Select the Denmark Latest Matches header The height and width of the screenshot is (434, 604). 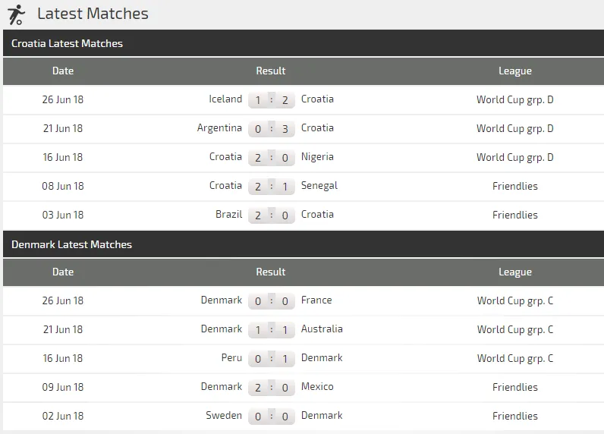click(72, 245)
